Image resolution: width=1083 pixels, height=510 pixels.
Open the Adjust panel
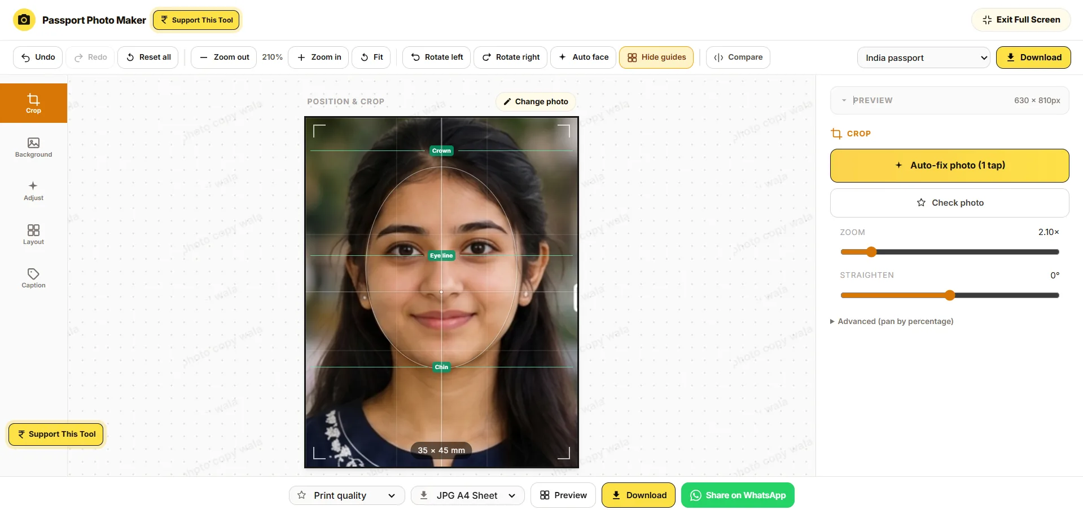coord(33,190)
